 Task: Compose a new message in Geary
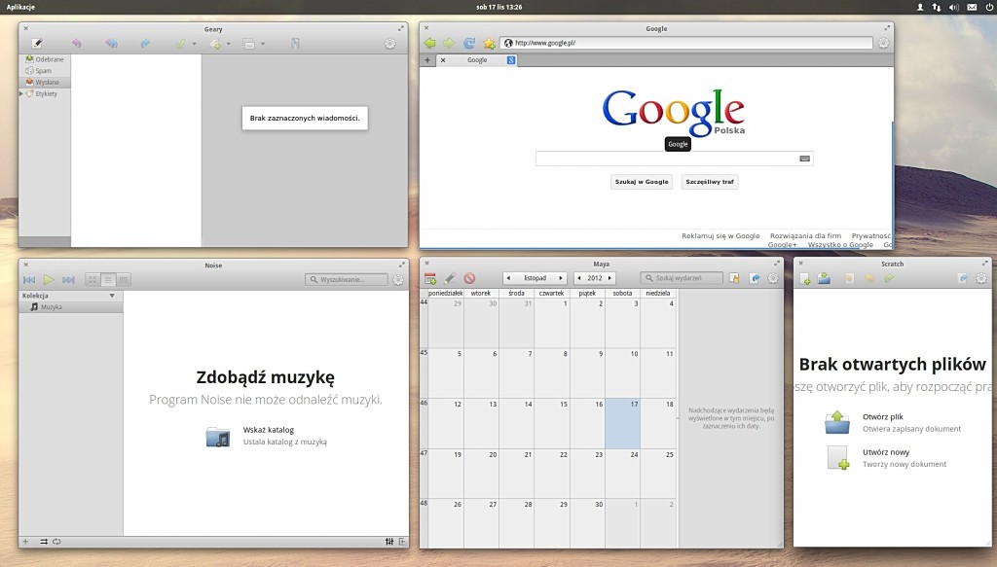click(x=37, y=44)
